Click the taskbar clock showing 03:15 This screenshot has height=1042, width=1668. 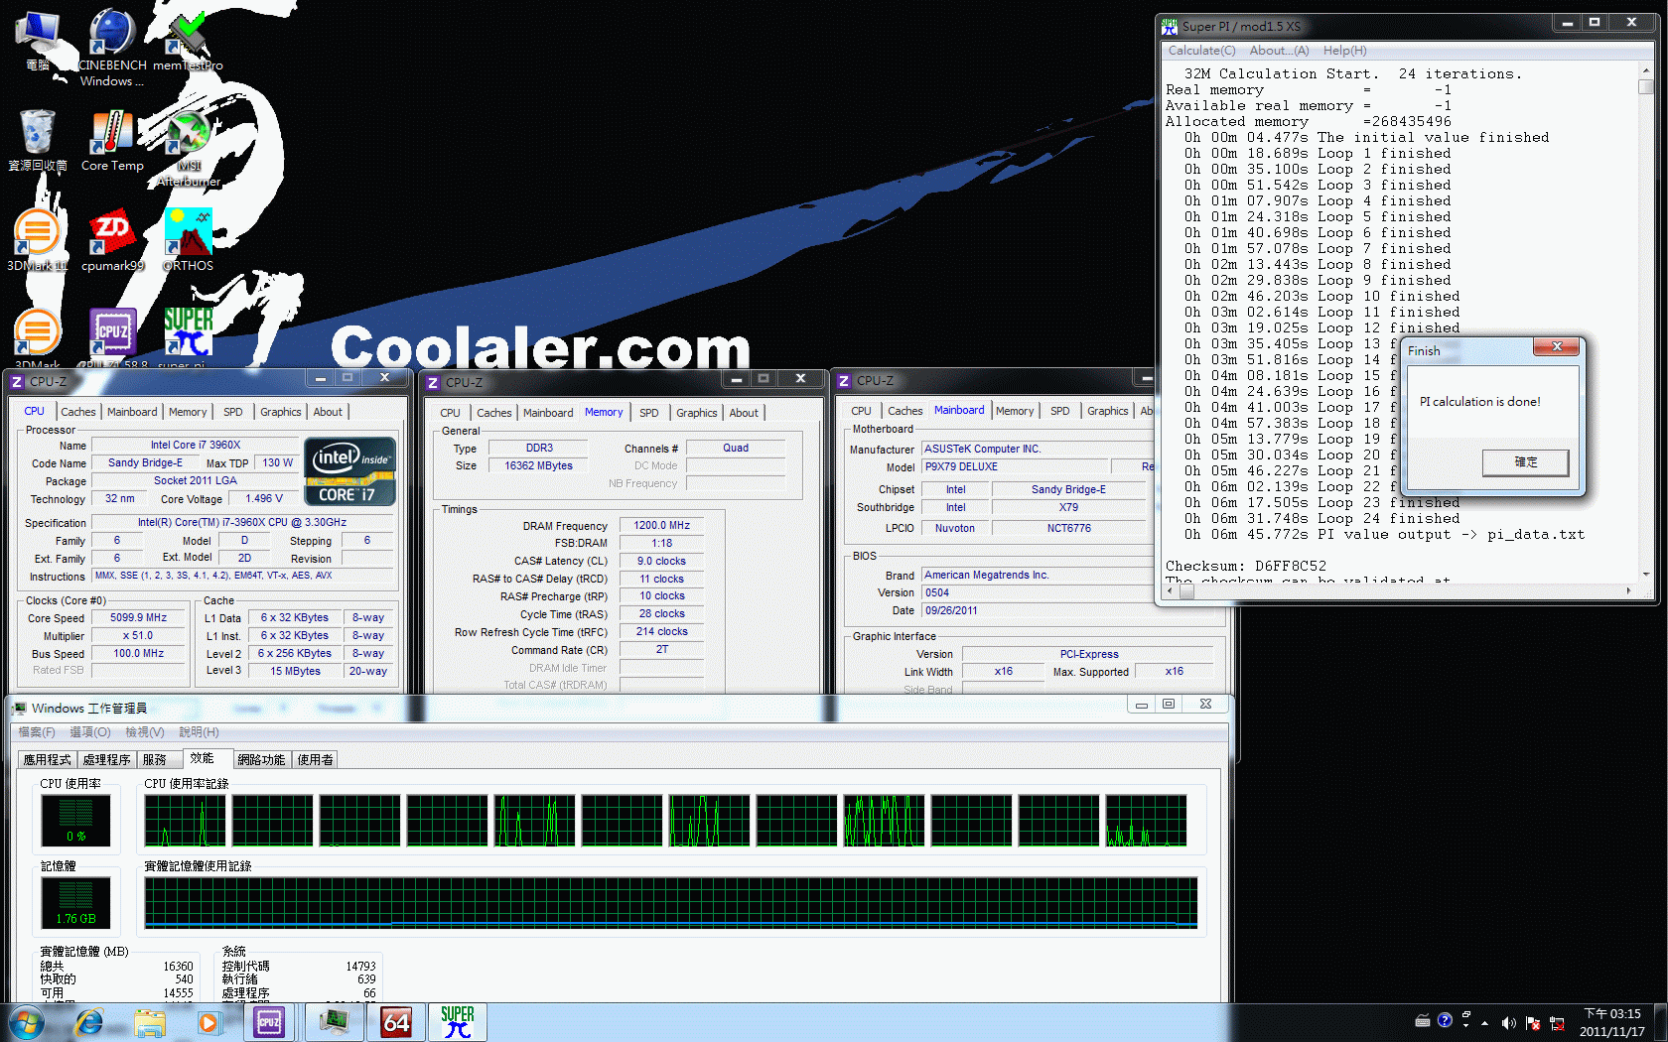point(1611,1022)
